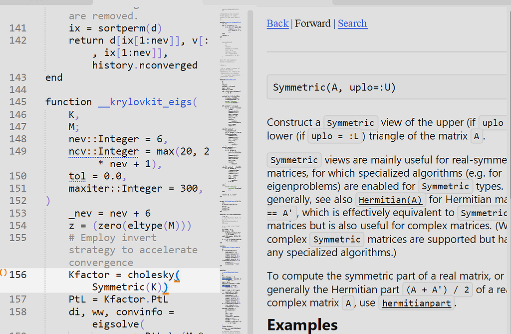The width and height of the screenshot is (511, 334).
Task: Click the Forward navigation link
Action: pos(312,23)
